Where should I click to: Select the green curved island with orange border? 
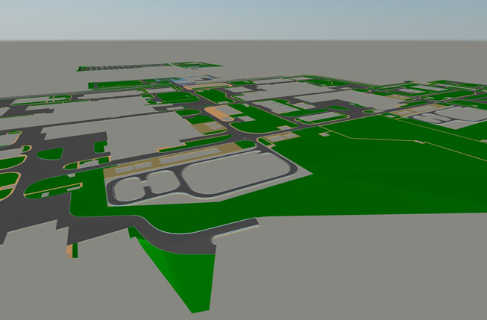(x=53, y=186)
